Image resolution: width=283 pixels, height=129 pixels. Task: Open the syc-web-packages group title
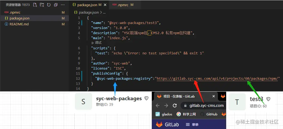[119, 99]
